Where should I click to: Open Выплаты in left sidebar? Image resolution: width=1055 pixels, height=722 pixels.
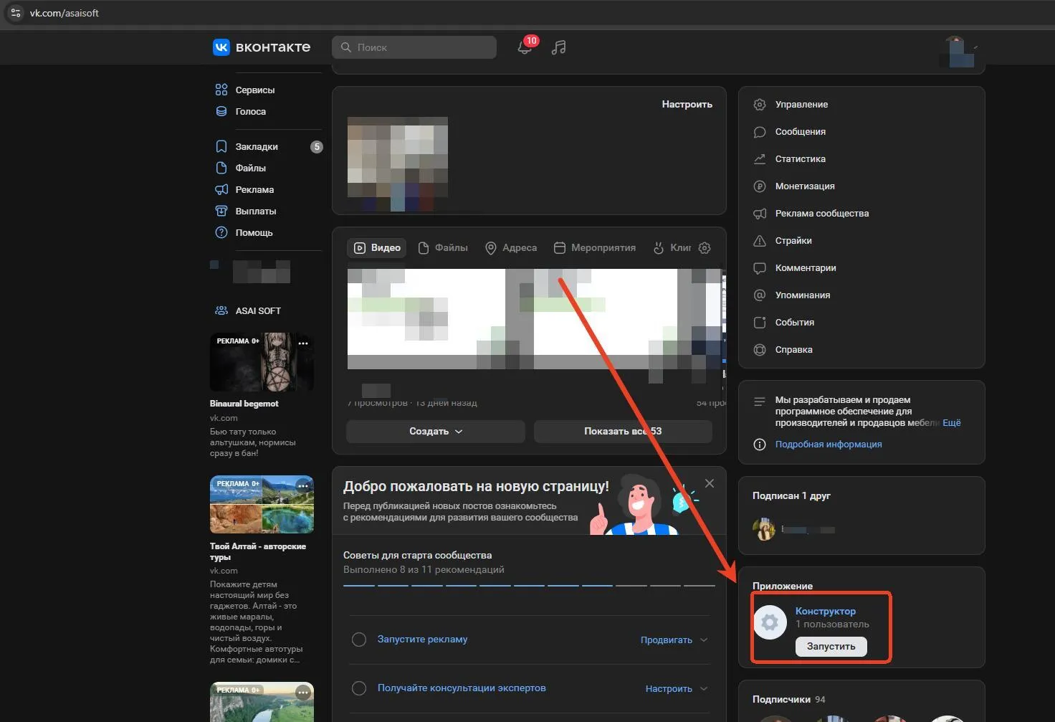coord(246,211)
